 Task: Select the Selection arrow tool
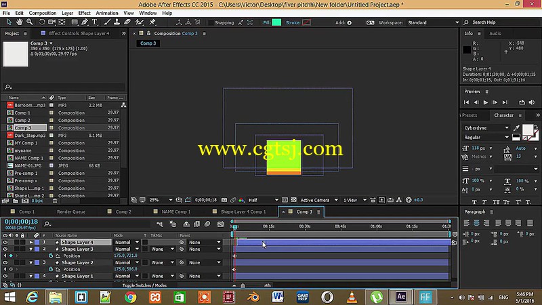9,22
